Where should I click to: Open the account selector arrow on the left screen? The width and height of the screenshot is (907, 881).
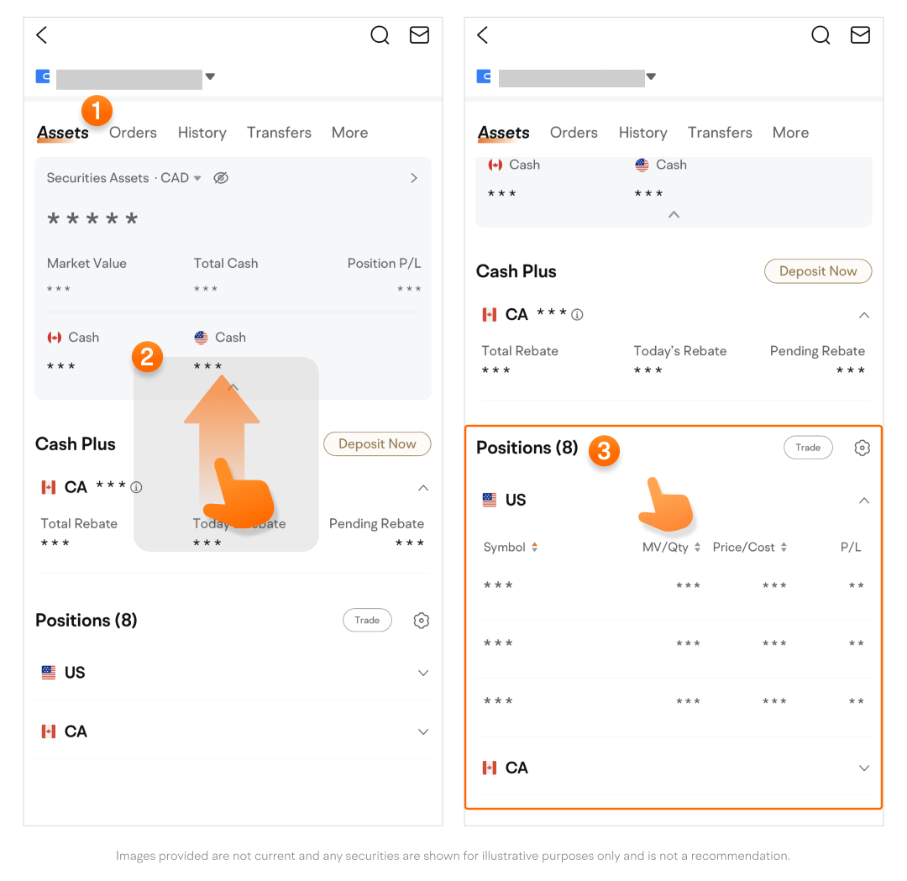click(x=210, y=76)
